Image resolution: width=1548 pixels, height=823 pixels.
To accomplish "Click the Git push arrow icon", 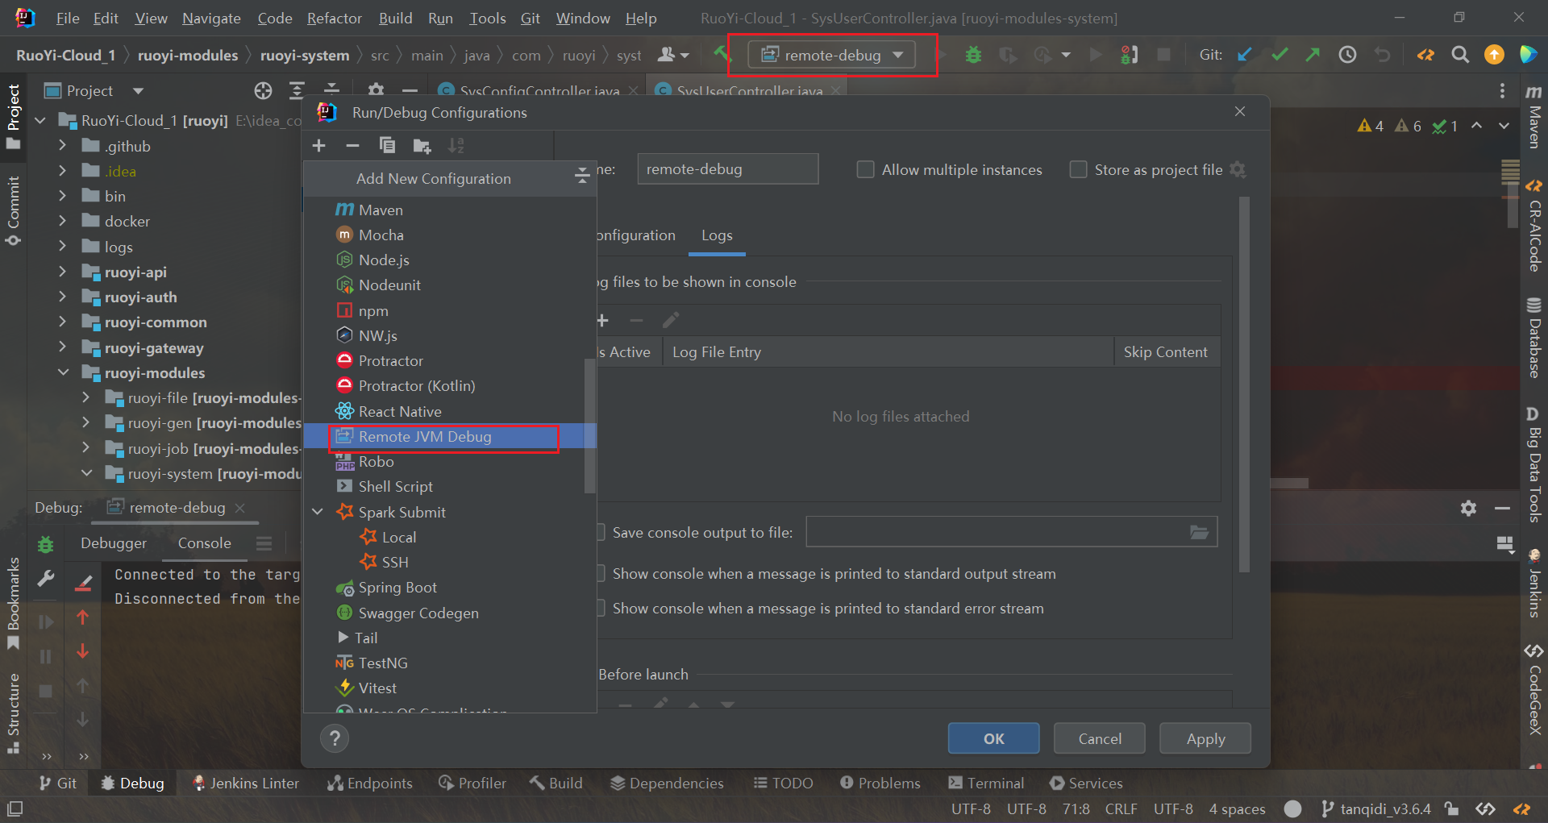I will [x=1313, y=55].
